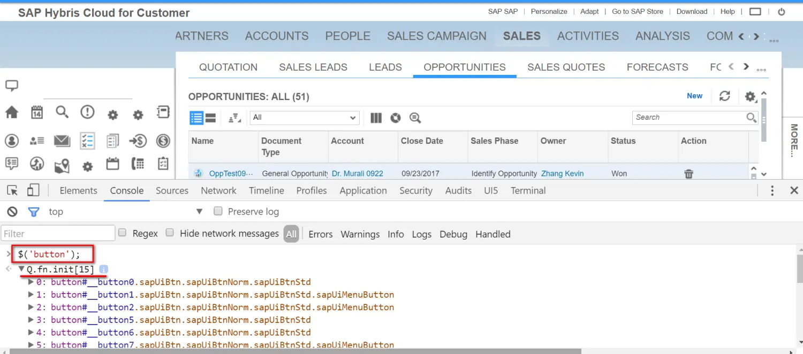Viewport: 803px width, 354px height.
Task: Filter console by Errors
Action: 321,234
